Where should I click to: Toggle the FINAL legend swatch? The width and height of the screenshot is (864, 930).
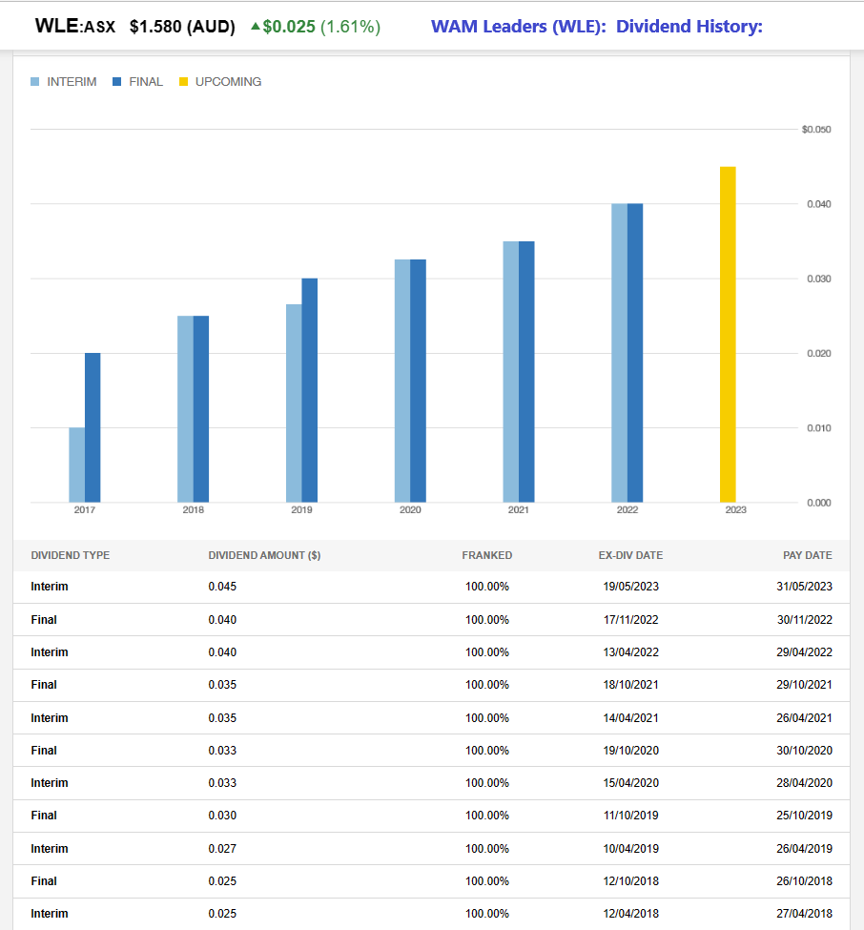point(116,82)
